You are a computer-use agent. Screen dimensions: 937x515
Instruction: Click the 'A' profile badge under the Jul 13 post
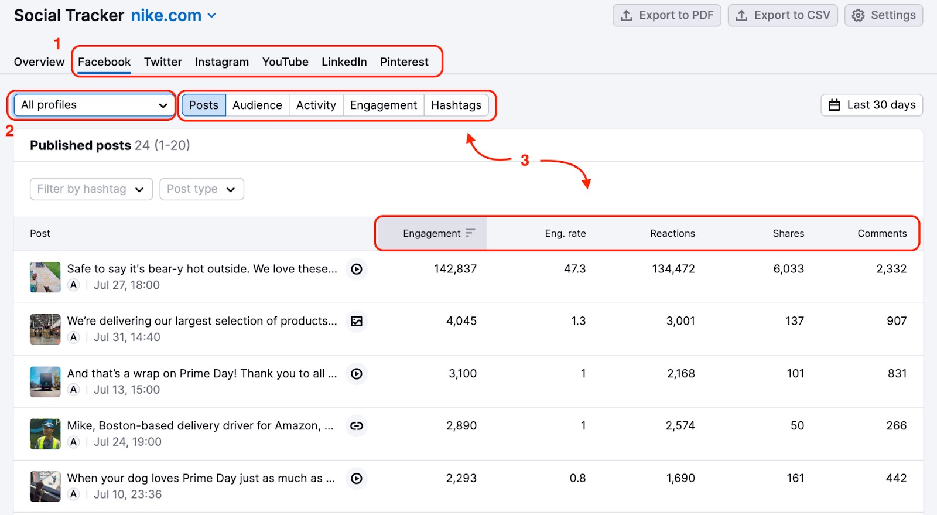coord(73,390)
